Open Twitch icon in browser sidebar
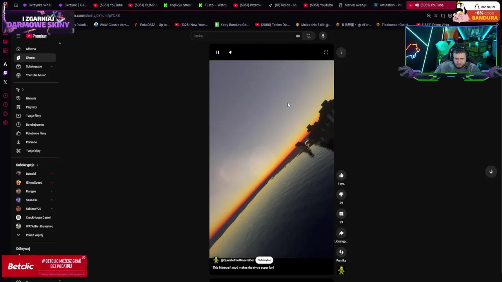This screenshot has height=282, width=502. 5,73
